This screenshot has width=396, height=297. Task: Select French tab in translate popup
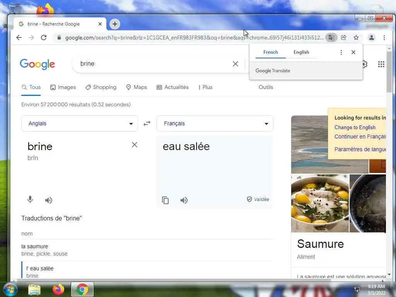click(x=270, y=52)
